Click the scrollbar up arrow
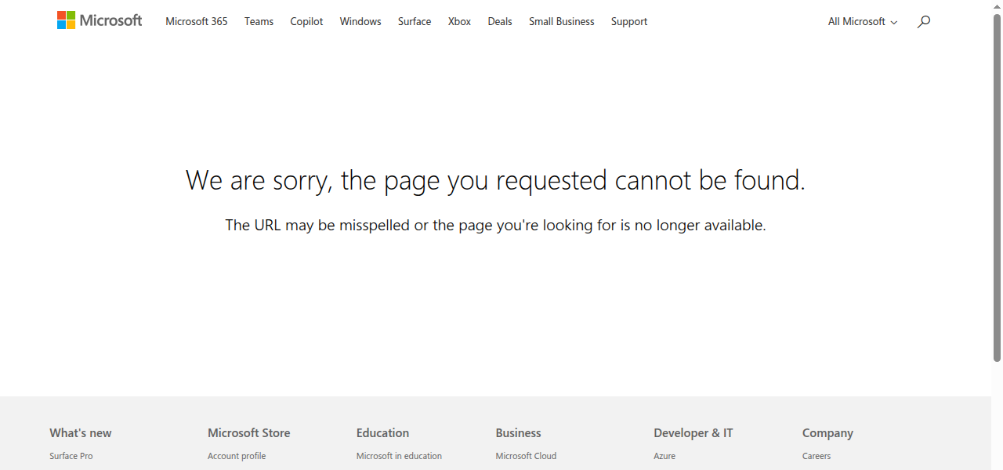 997,5
